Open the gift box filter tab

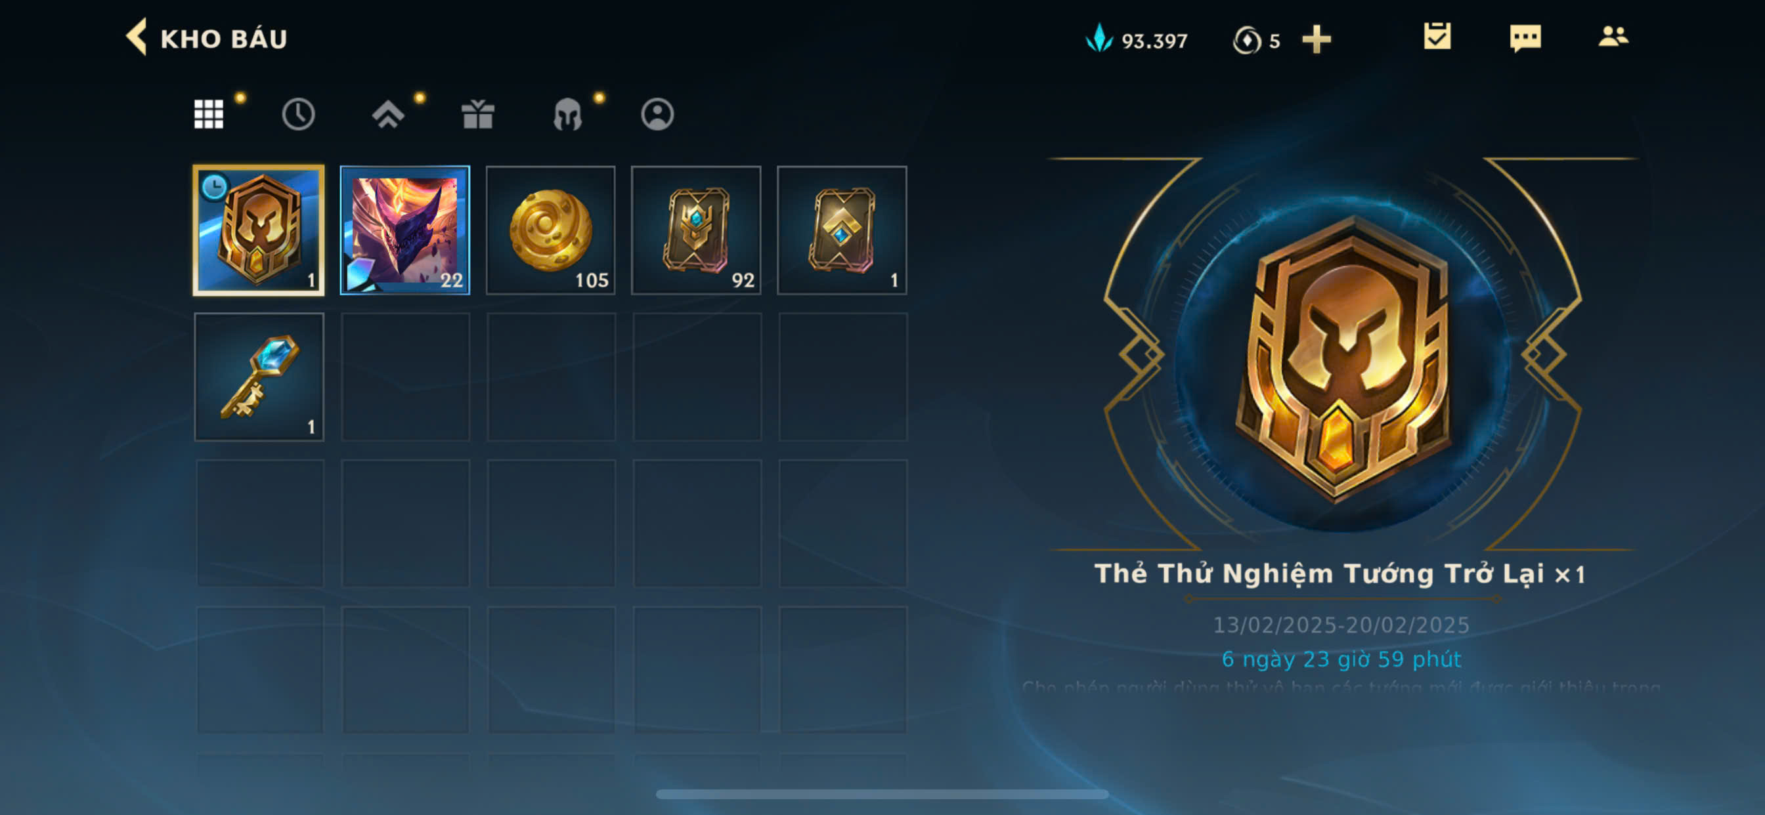tap(477, 114)
